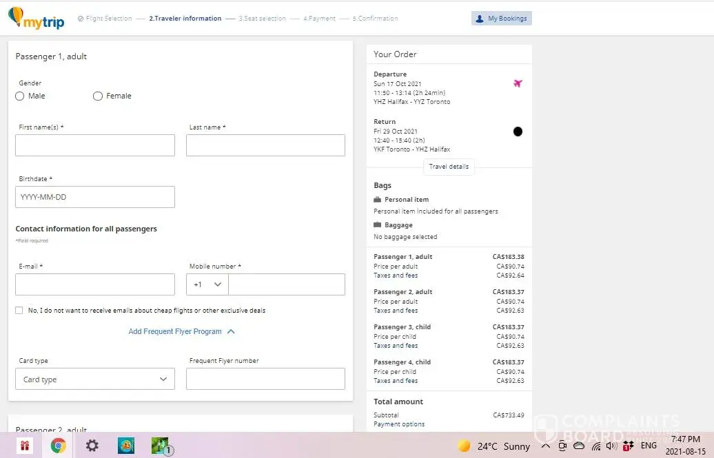This screenshot has height=458, width=714.
Task: Open Google Chrome from the taskbar
Action: tap(58, 446)
